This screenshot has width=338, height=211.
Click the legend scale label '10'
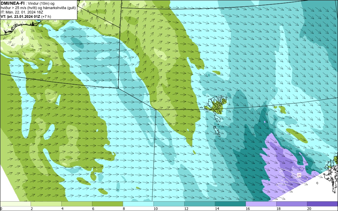pos(155,209)
